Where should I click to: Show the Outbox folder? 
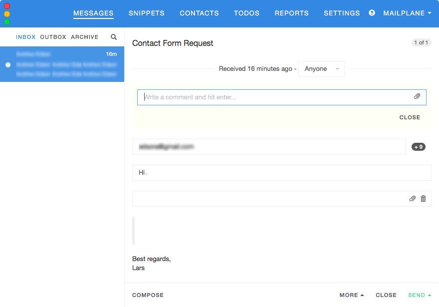(53, 37)
